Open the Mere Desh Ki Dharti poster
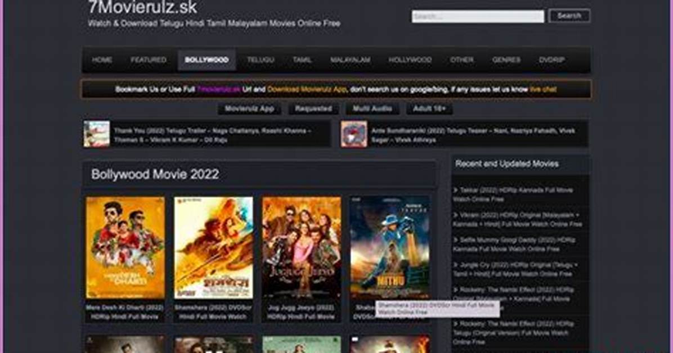Screen dimensions: 673x353 pyautogui.click(x=125, y=247)
